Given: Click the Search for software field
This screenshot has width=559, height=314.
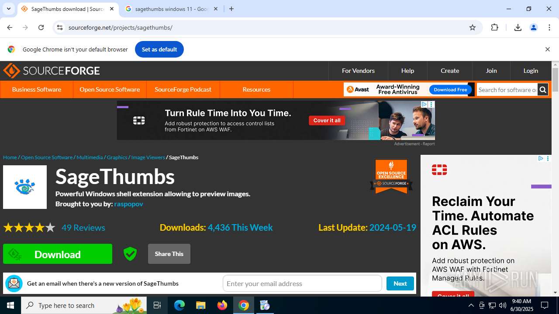Looking at the screenshot, I should (x=507, y=90).
